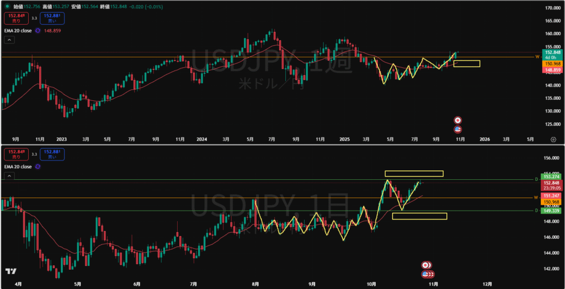Click the EMA 20 indicator refresh icon in upper chart
The image size is (565, 289).
(37, 31)
